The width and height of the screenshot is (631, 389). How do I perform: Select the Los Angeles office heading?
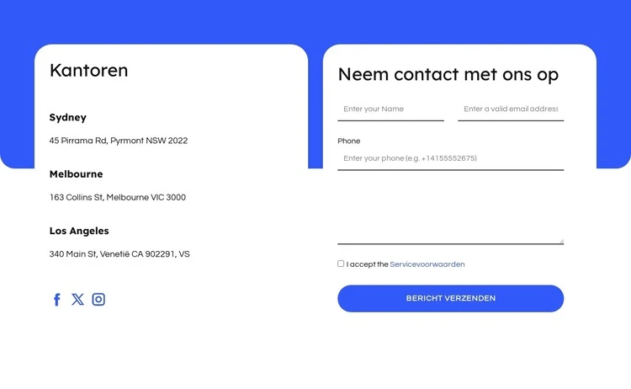click(x=79, y=231)
